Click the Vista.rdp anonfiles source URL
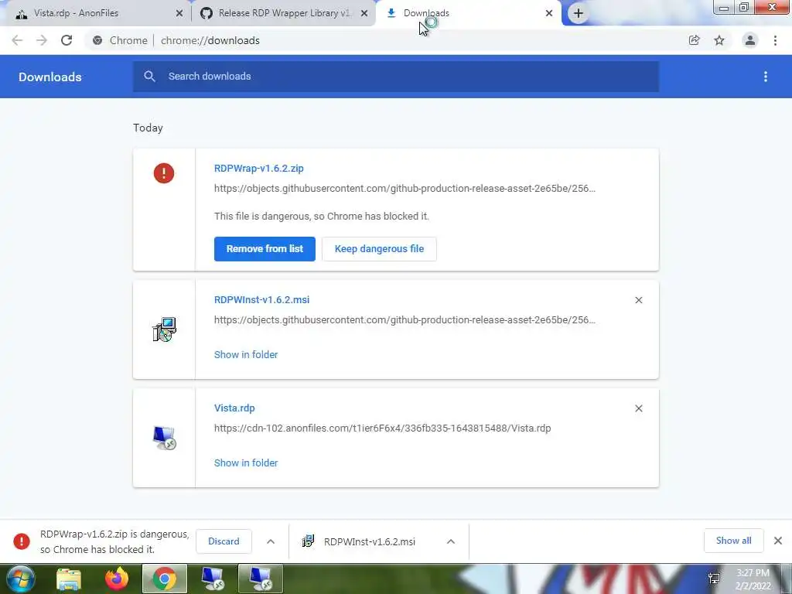This screenshot has height=594, width=792. 382,428
